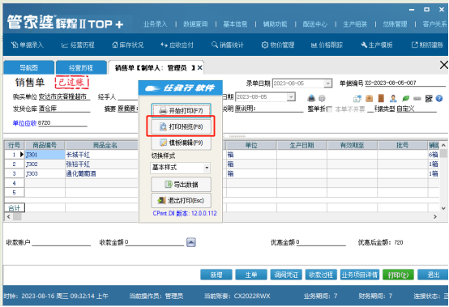The width and height of the screenshot is (449, 307).
Task: Open 应收应付 toolbar item
Action: (x=177, y=45)
